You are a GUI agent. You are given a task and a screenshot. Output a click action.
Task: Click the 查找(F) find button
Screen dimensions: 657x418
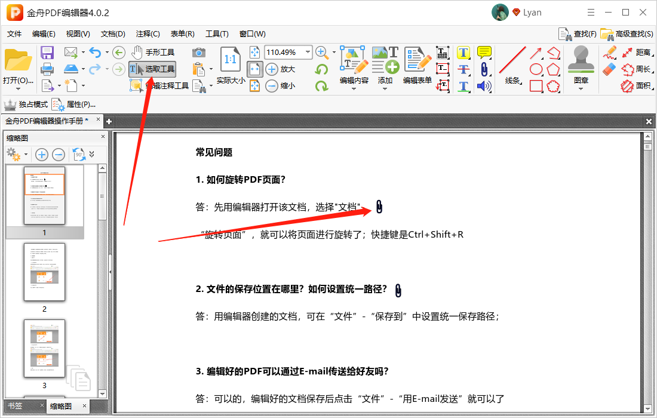pos(578,34)
